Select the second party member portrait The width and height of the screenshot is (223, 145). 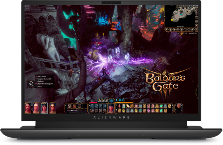point(36,108)
